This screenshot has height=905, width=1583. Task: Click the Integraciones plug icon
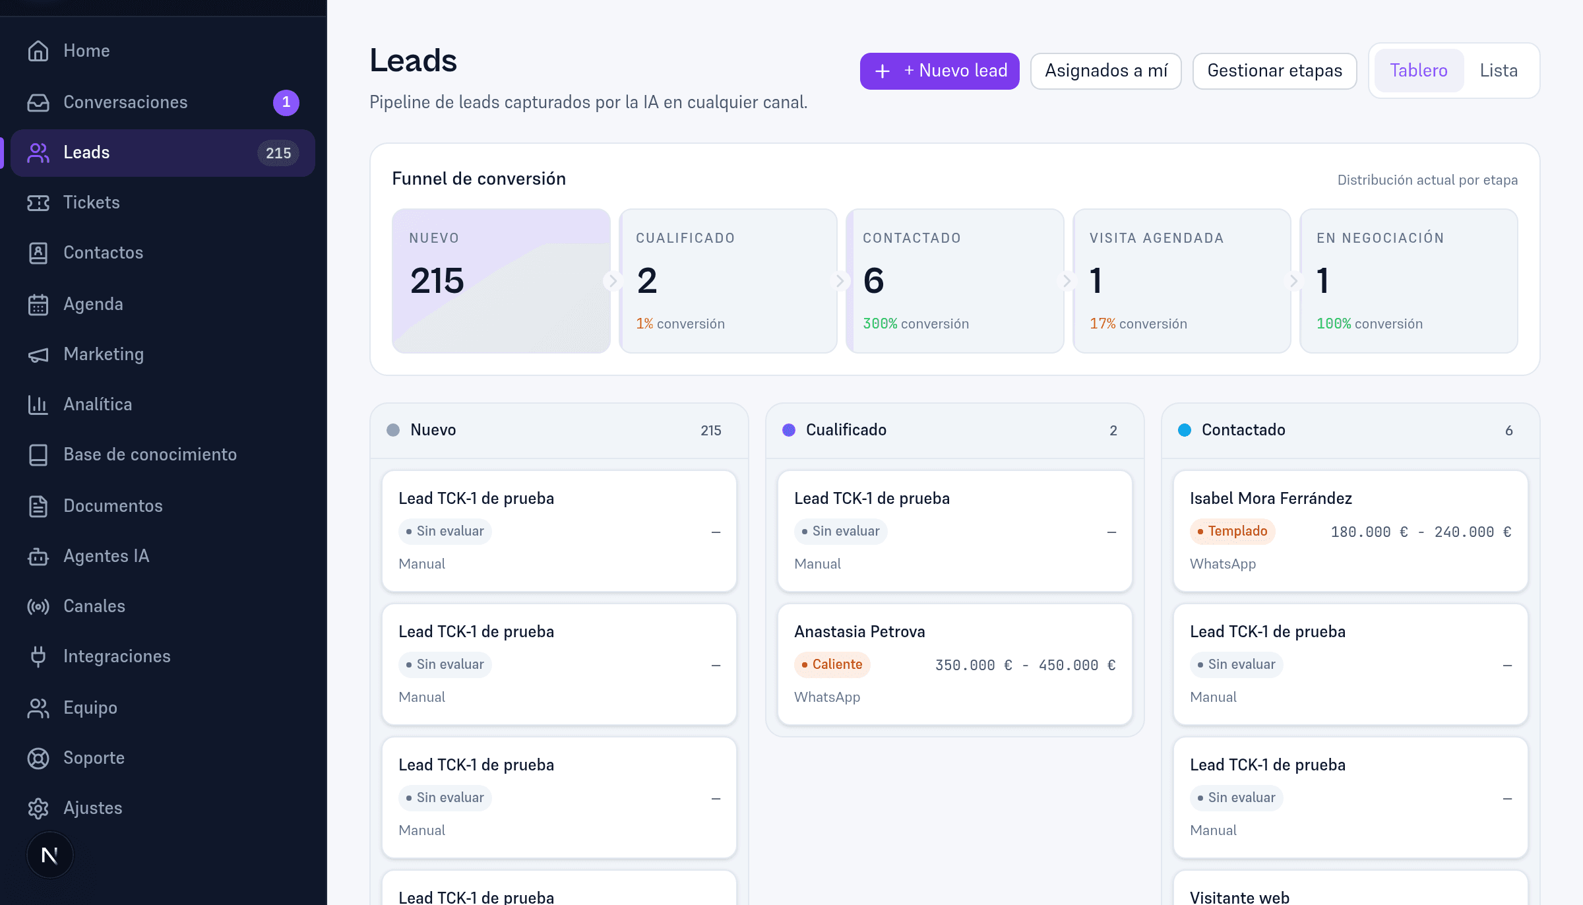(x=38, y=656)
